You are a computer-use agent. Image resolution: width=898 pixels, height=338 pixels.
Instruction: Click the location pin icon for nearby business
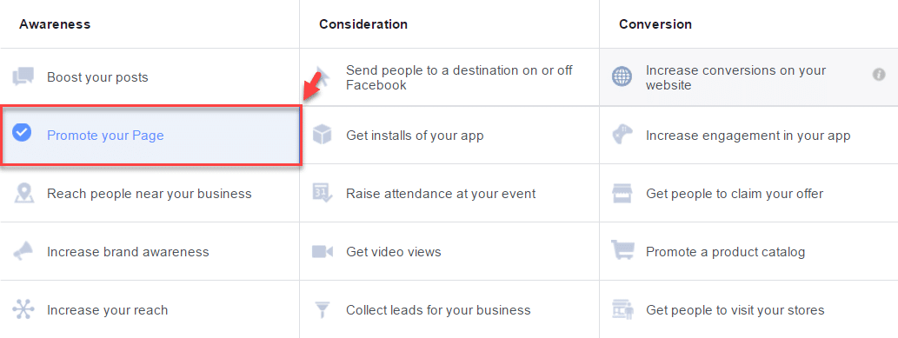[x=23, y=194]
